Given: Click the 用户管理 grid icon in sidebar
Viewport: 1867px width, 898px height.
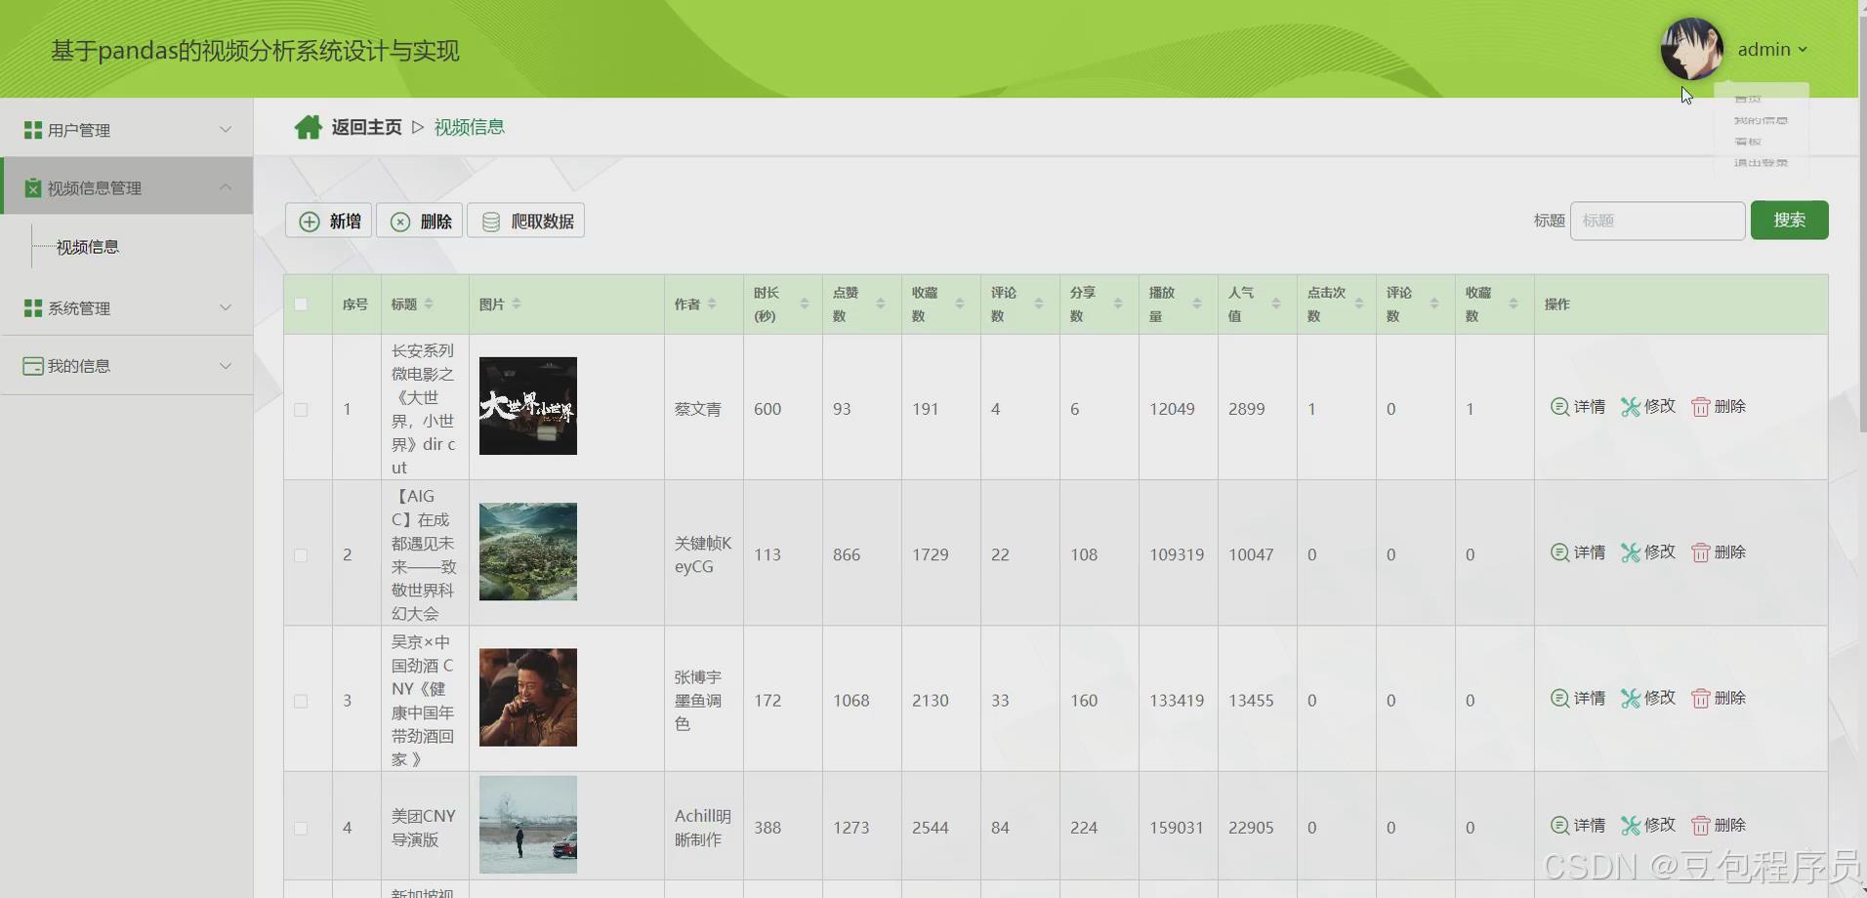Looking at the screenshot, I should tap(33, 130).
